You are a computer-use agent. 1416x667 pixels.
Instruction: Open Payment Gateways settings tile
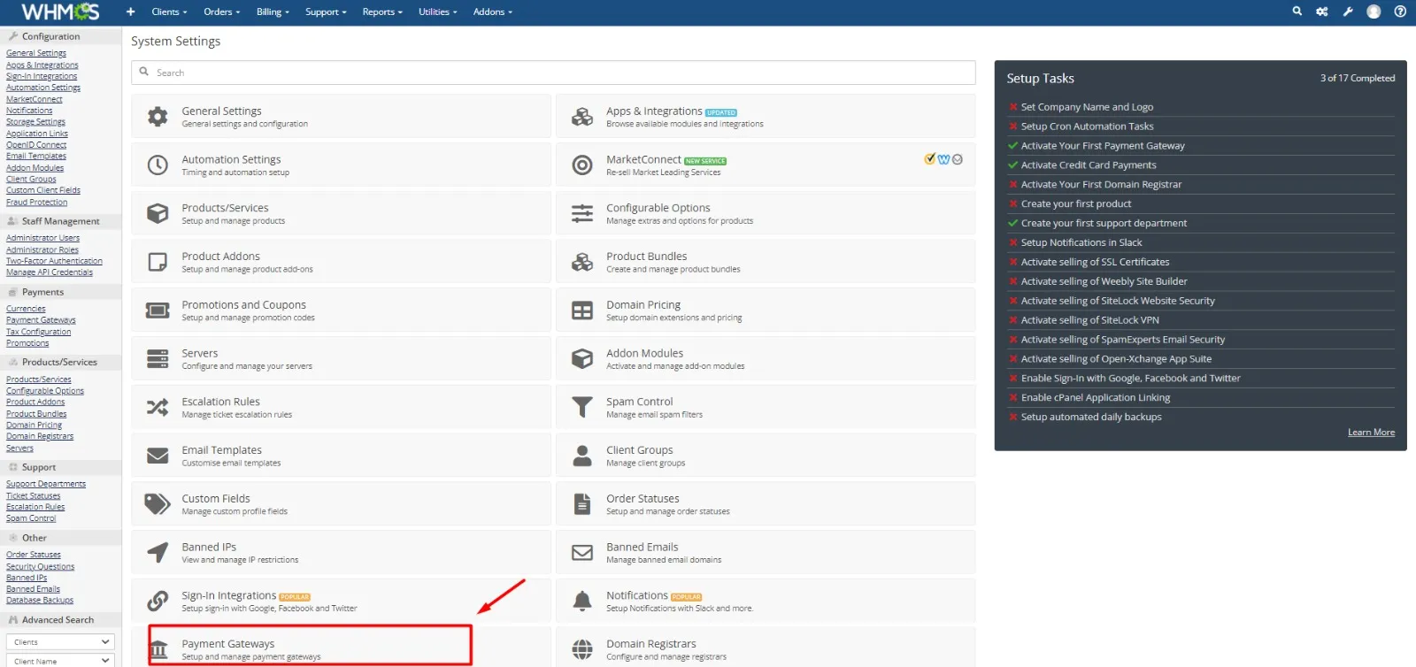pos(310,646)
